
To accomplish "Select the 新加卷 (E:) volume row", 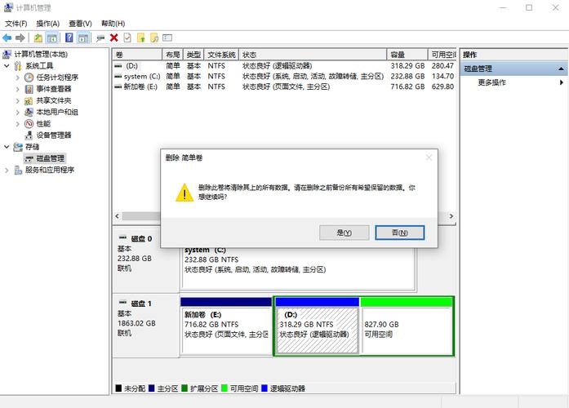I will point(284,86).
